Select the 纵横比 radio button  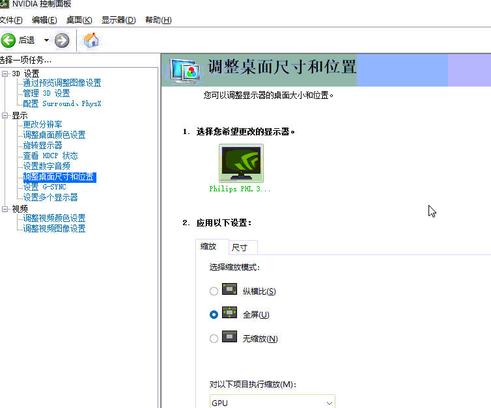[x=214, y=291]
